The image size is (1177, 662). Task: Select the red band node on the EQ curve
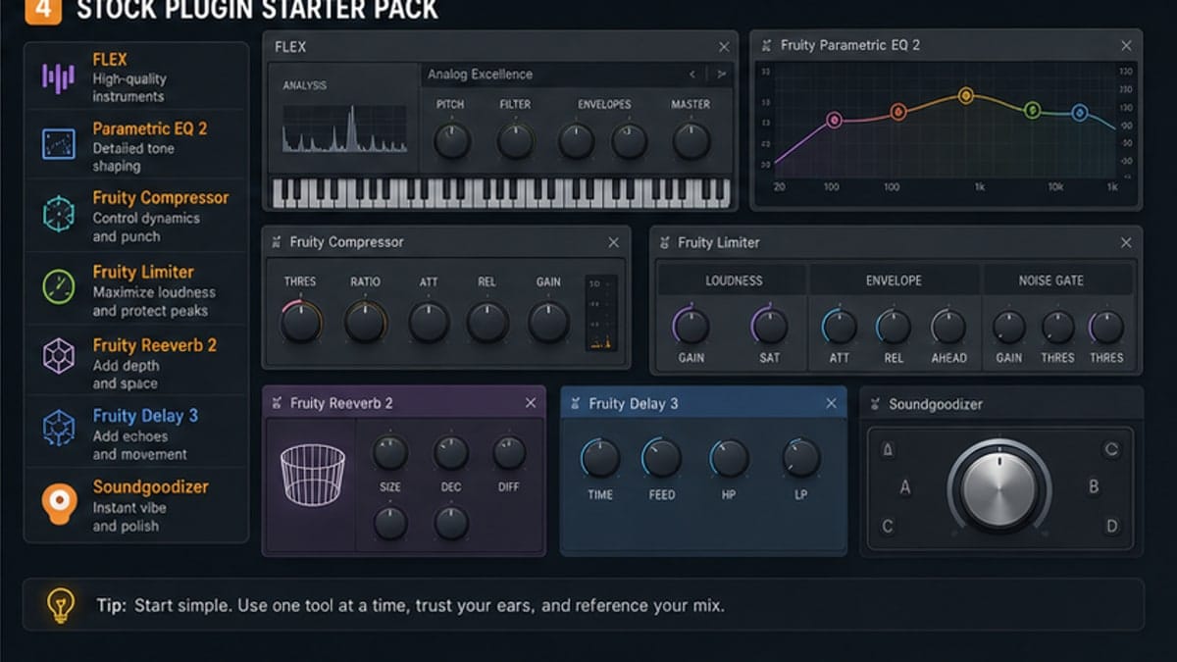pos(897,113)
